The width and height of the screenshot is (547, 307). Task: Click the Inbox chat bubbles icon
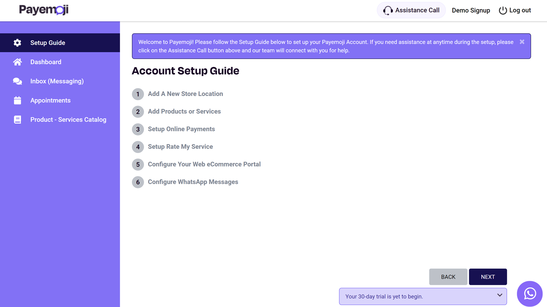point(17,81)
